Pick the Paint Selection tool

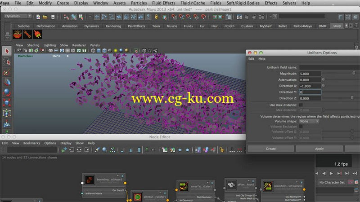[7, 72]
